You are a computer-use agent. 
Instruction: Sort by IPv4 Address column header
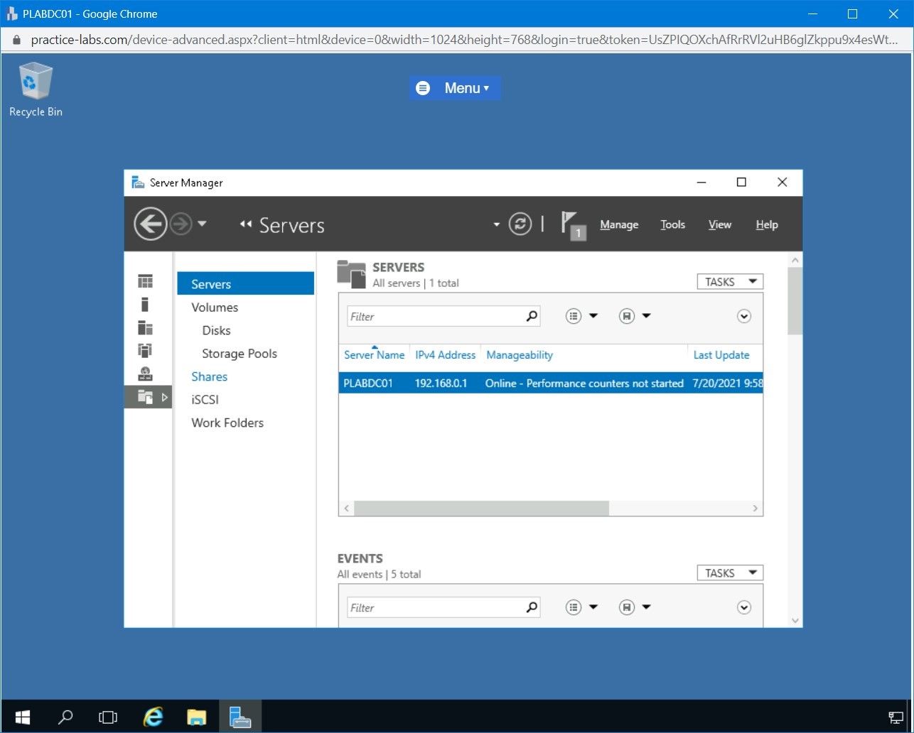pyautogui.click(x=446, y=354)
